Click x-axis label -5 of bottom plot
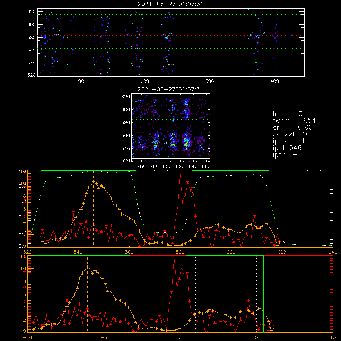Image resolution: width=341 pixels, height=341 pixels. coord(104,338)
